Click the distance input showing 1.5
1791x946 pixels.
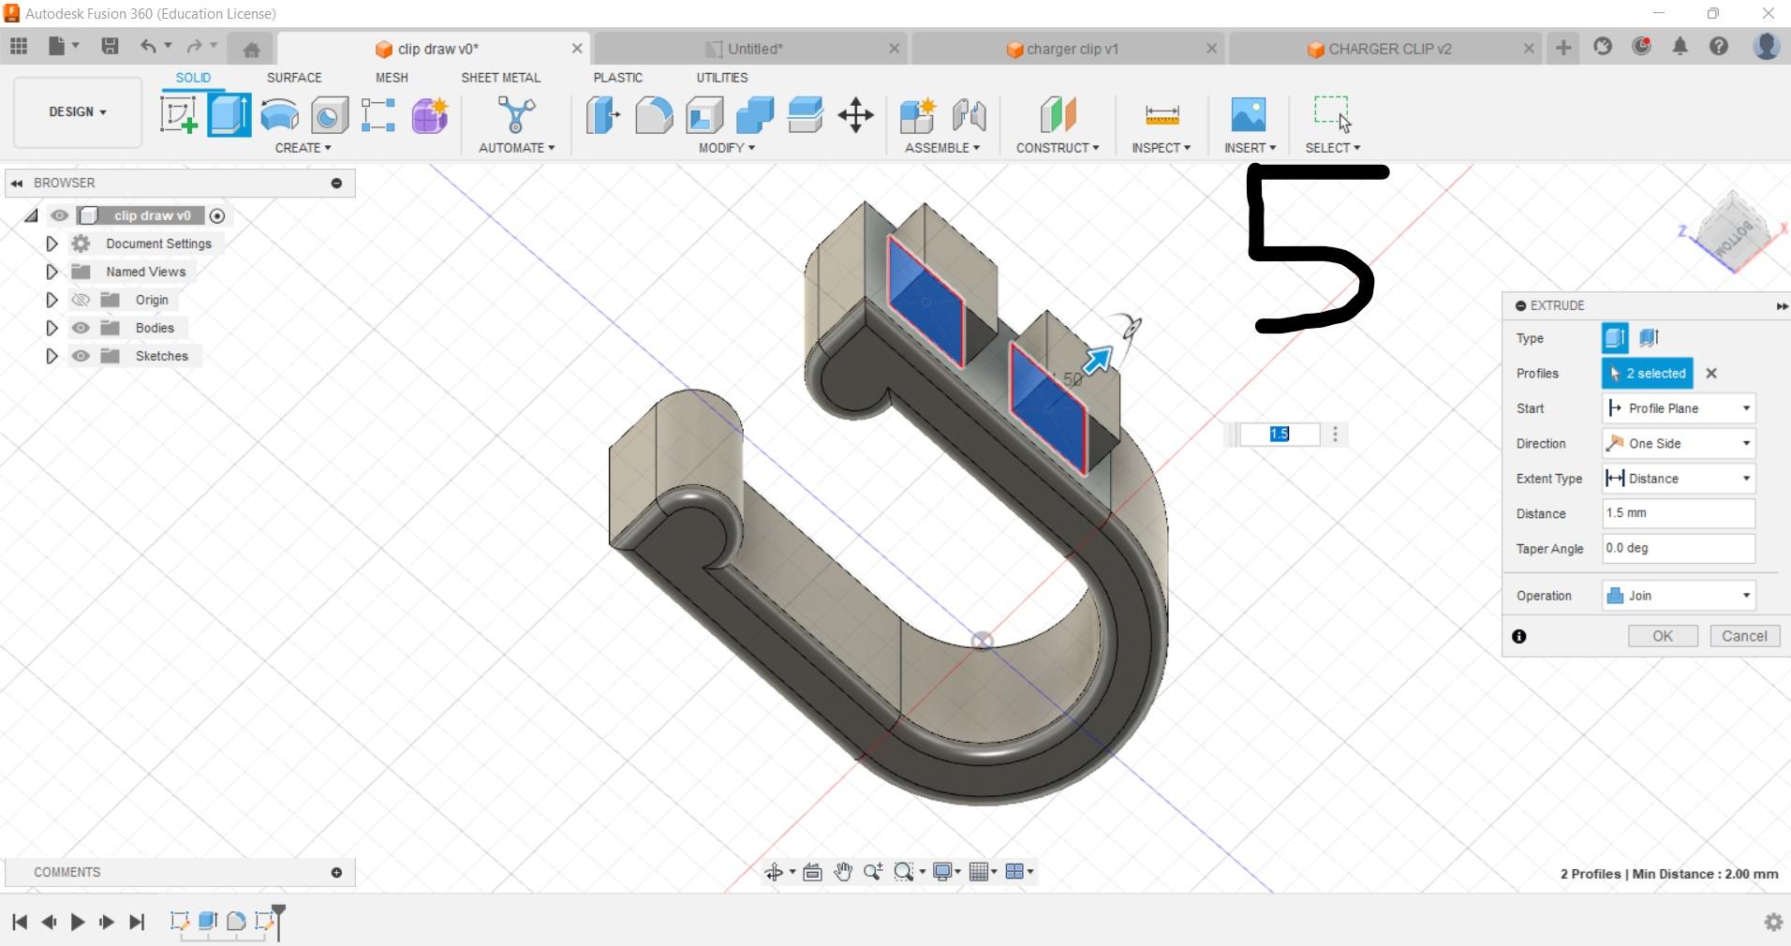(x=1280, y=434)
